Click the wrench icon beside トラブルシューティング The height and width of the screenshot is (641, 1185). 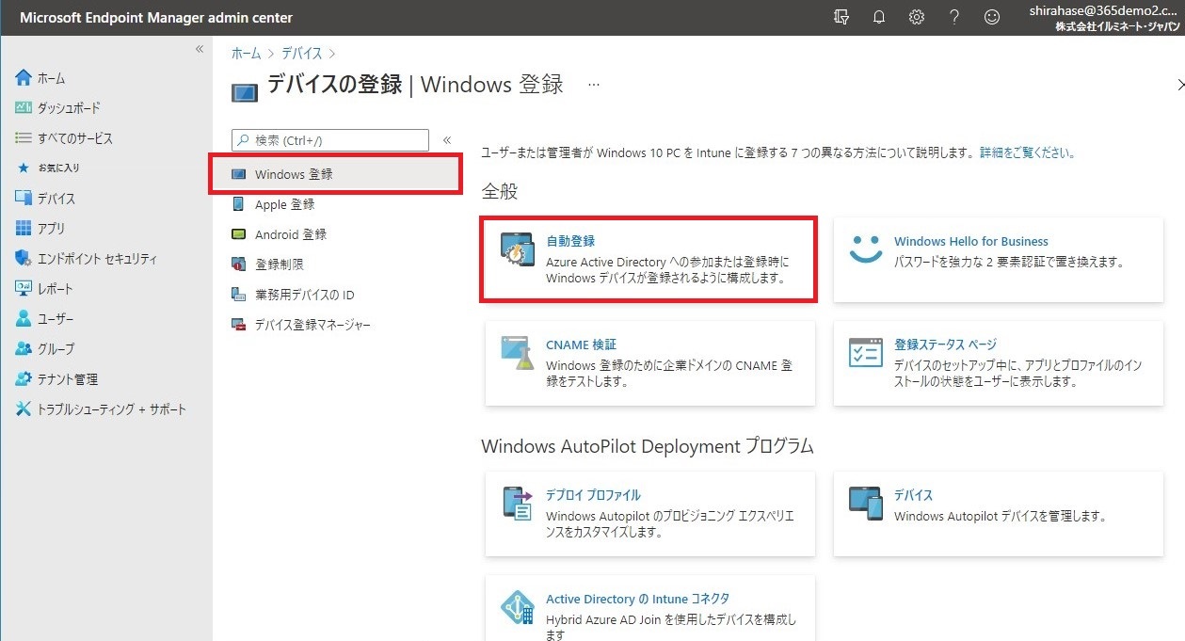(x=24, y=409)
